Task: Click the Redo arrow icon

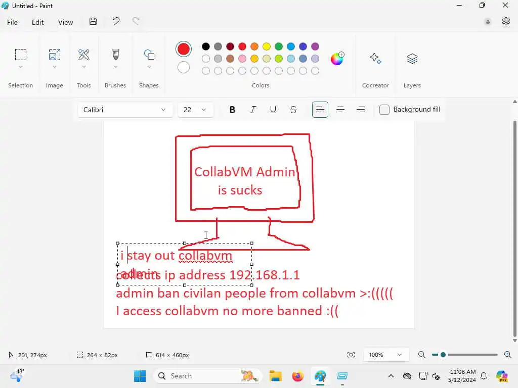Action: pos(136,21)
